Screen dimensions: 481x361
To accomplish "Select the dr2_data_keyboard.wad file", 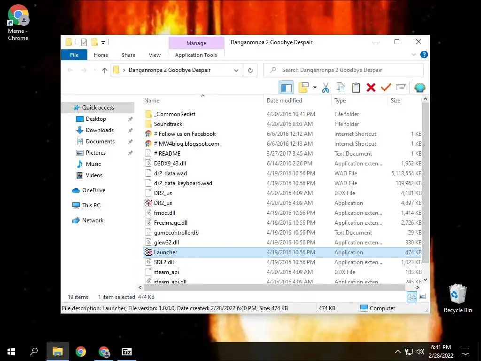I will point(282,183).
